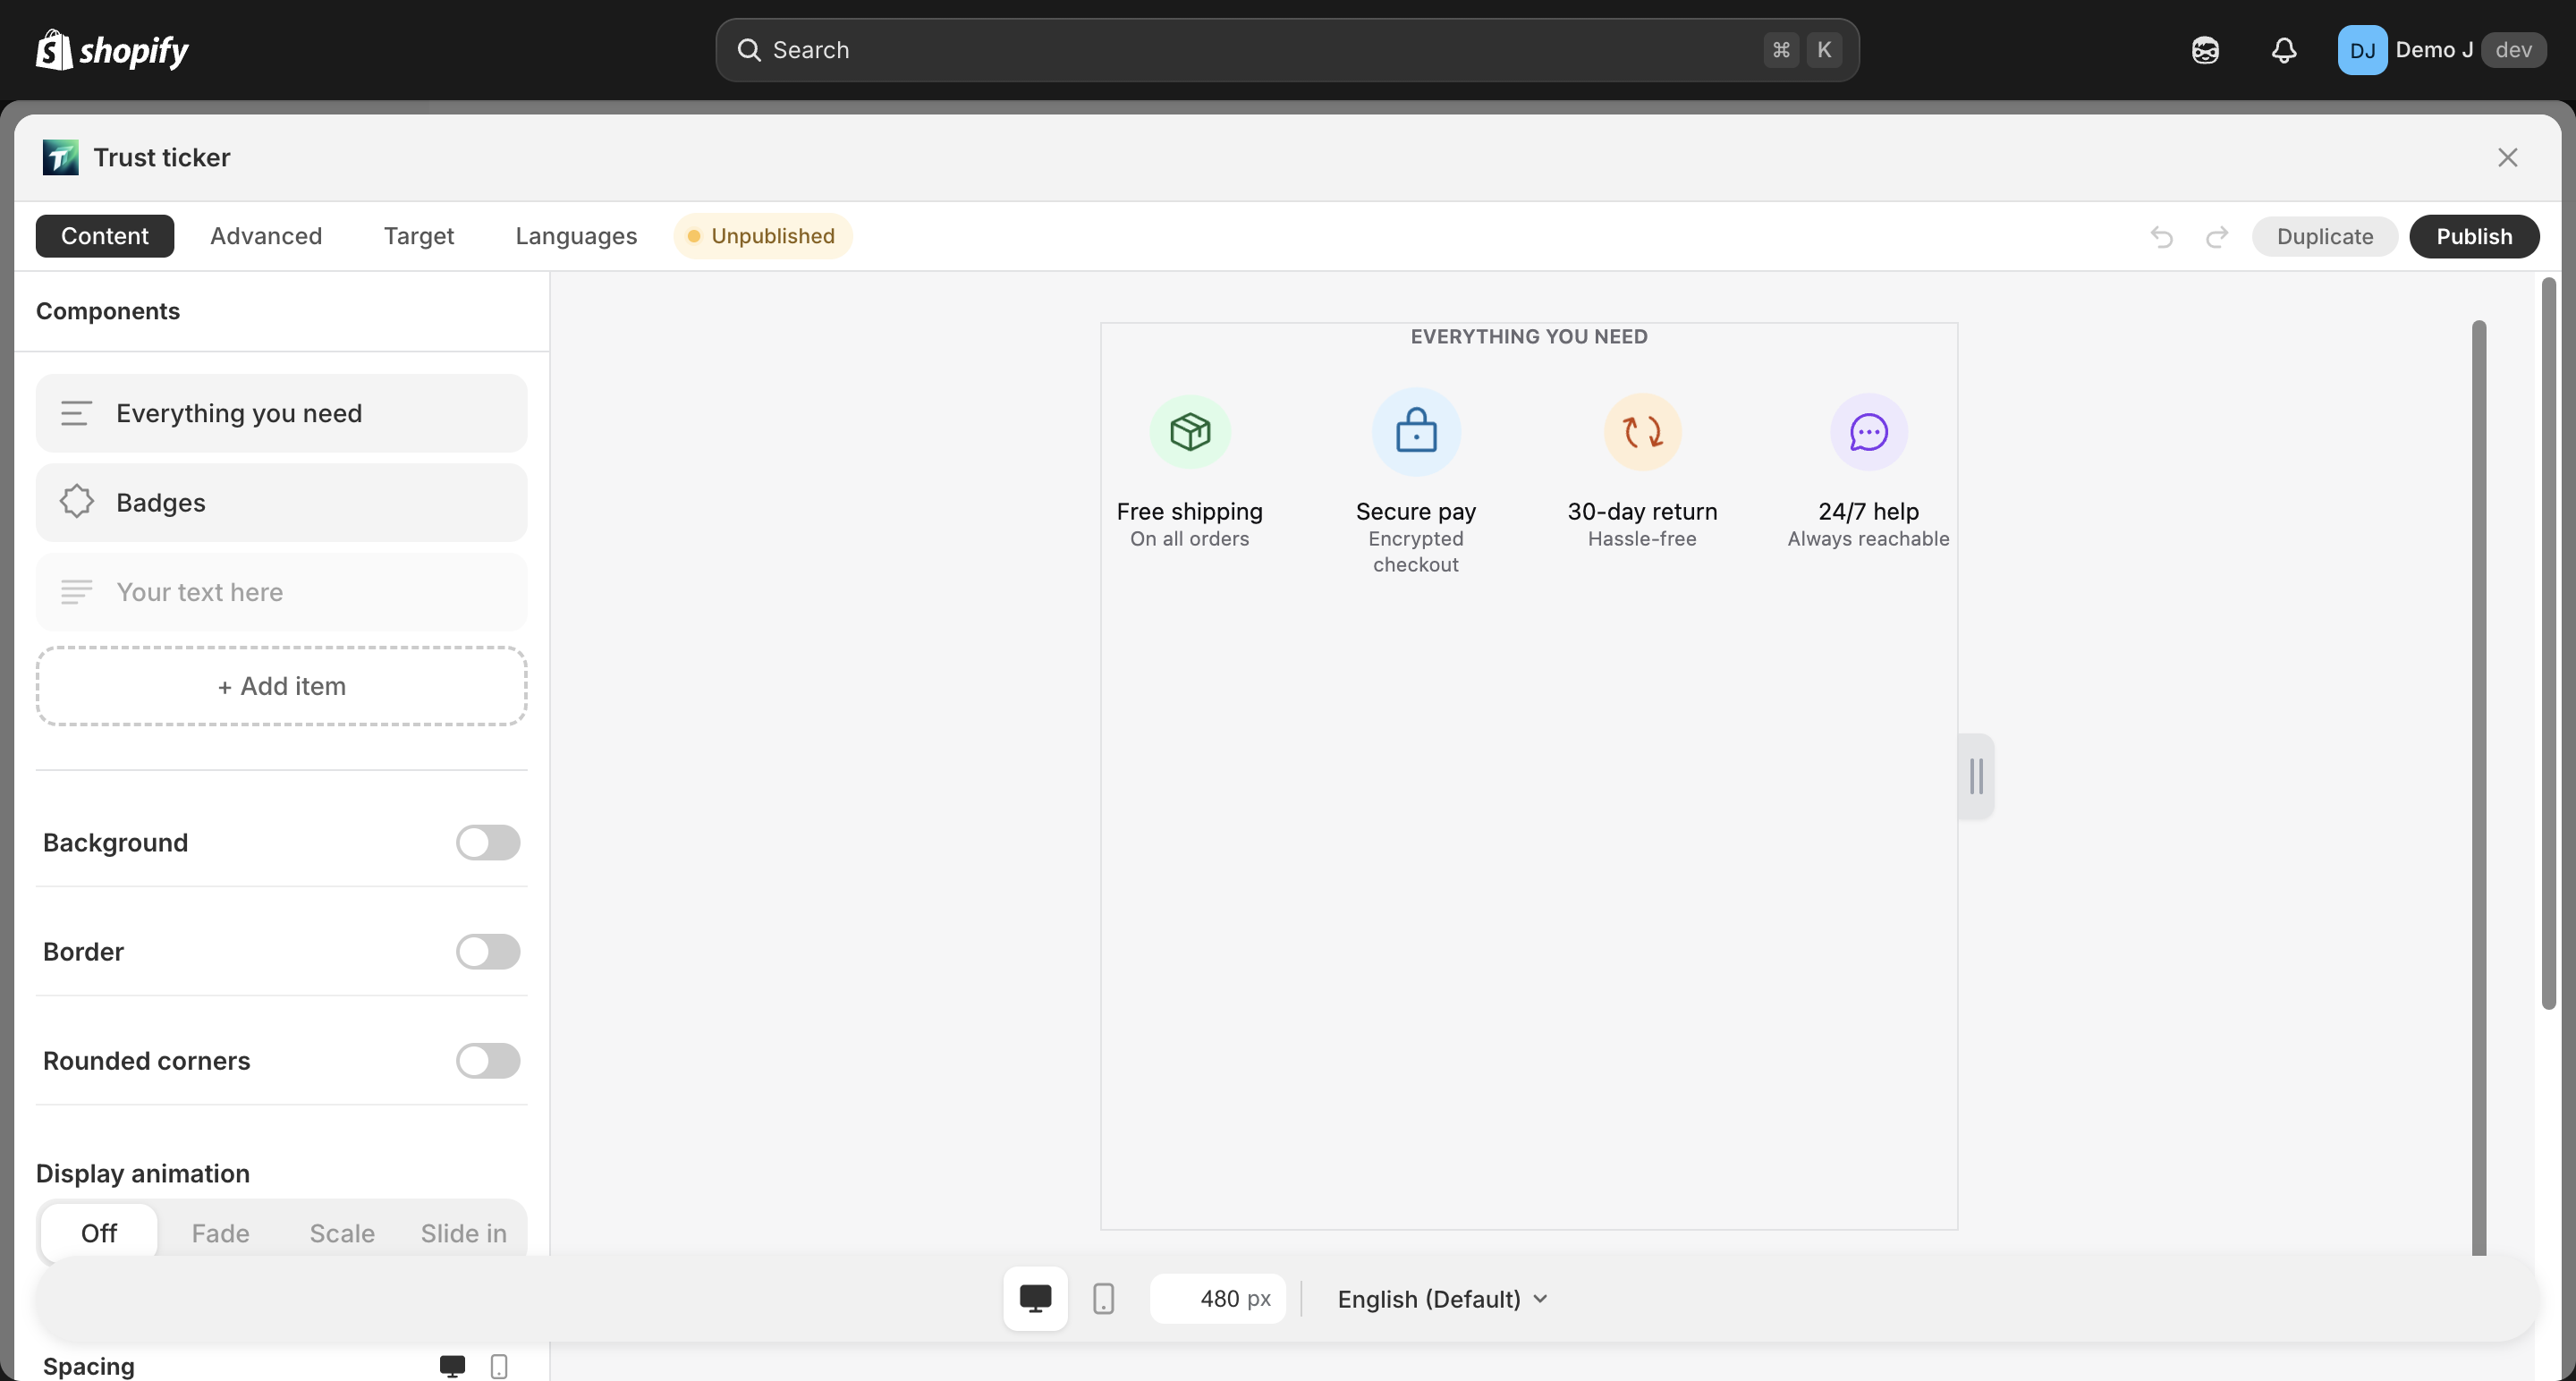
Task: Switch preview to desktop view
Action: tap(1035, 1299)
